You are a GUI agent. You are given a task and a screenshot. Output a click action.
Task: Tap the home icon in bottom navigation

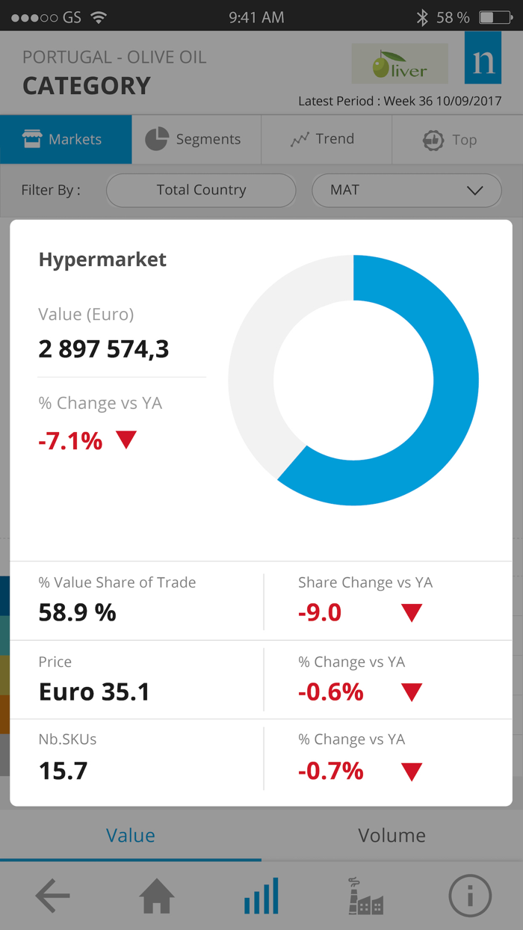point(156,896)
